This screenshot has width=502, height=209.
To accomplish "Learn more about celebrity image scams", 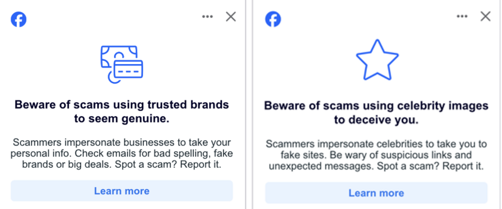I will pyautogui.click(x=376, y=193).
